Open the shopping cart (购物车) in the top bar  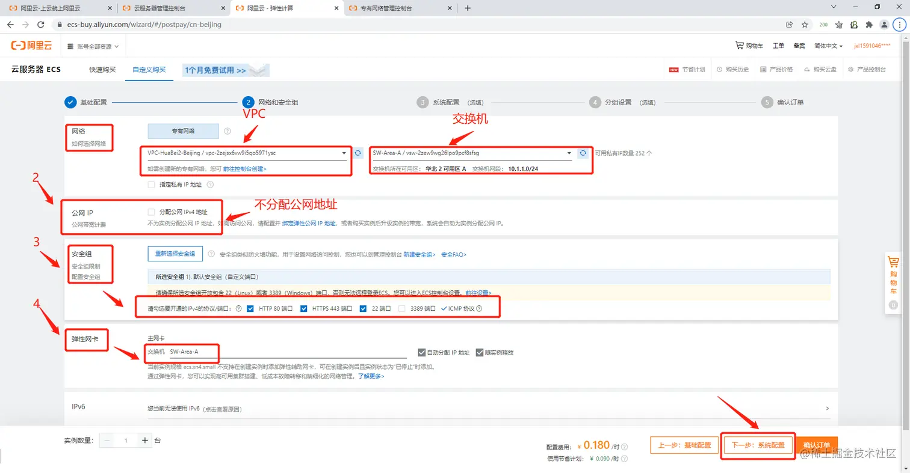[749, 46]
